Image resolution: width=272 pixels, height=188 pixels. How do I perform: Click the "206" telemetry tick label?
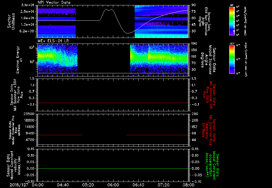(x=194, y=120)
